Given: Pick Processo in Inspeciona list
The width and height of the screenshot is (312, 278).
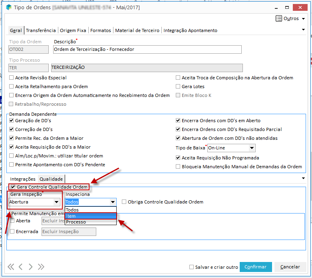Looking at the screenshot, I should (x=91, y=222).
